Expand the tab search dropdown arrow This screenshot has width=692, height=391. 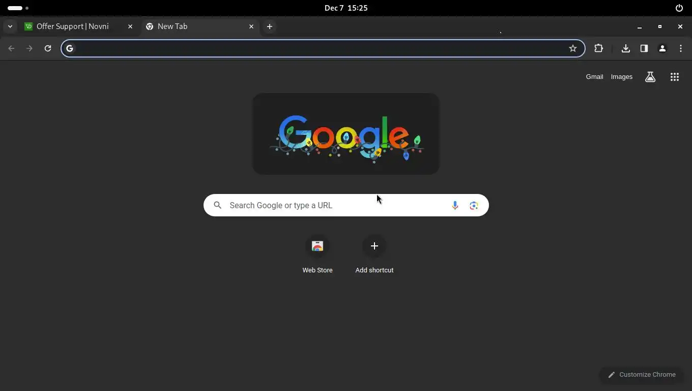pos(10,26)
